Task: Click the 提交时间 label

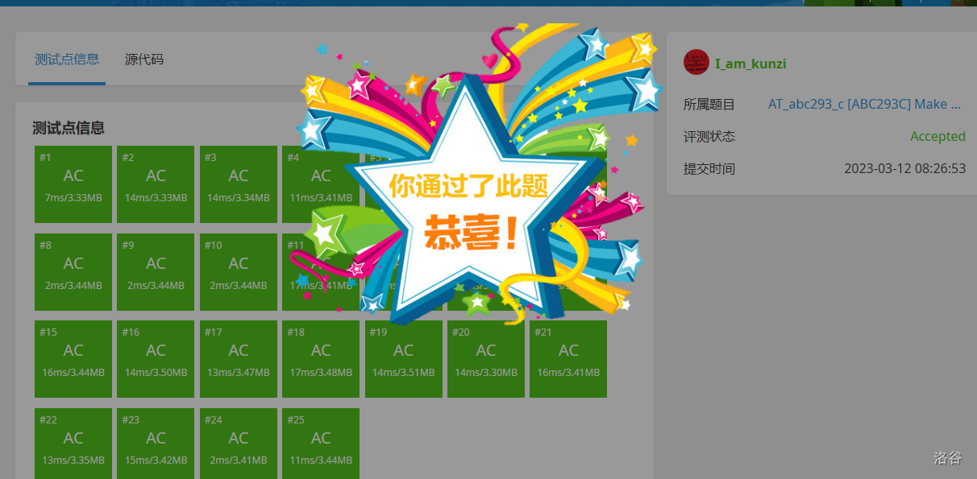Action: pos(709,169)
